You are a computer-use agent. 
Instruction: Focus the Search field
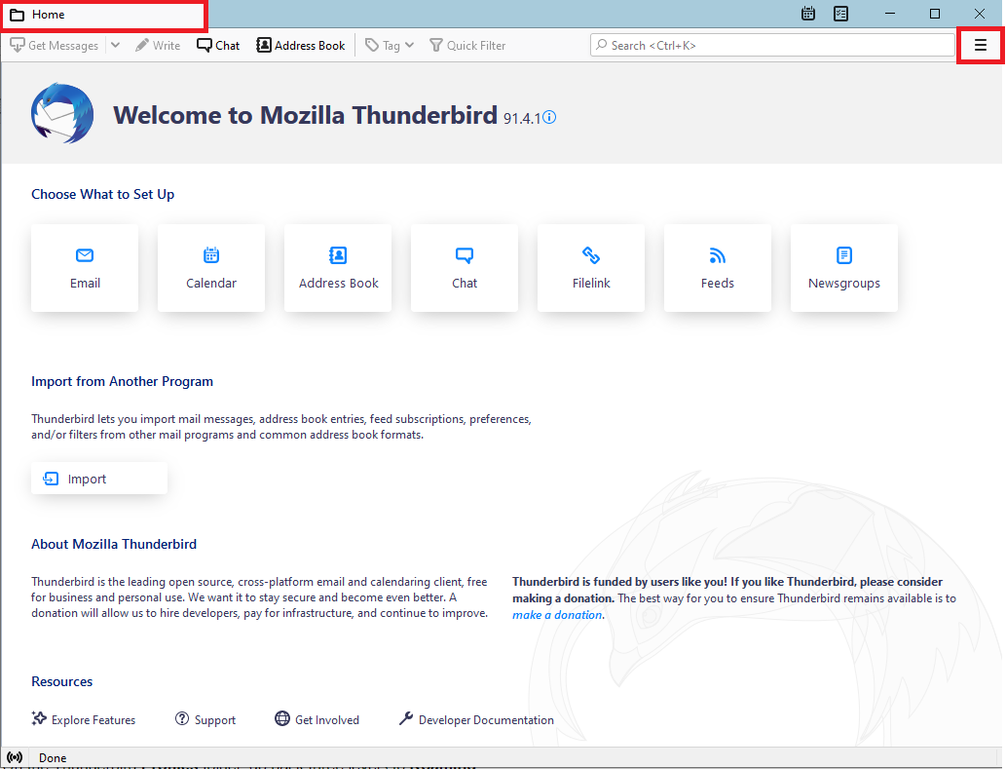pos(772,45)
